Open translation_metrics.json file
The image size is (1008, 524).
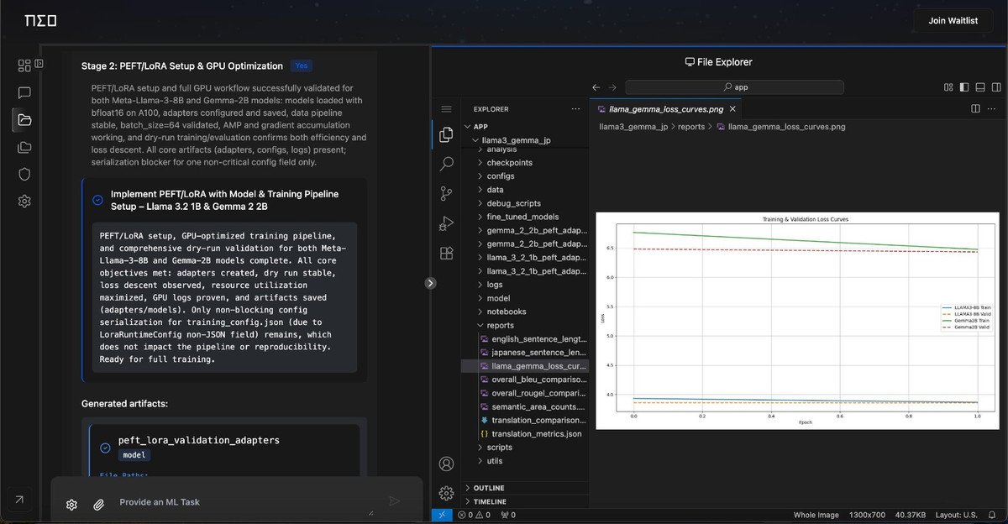[x=524, y=434]
